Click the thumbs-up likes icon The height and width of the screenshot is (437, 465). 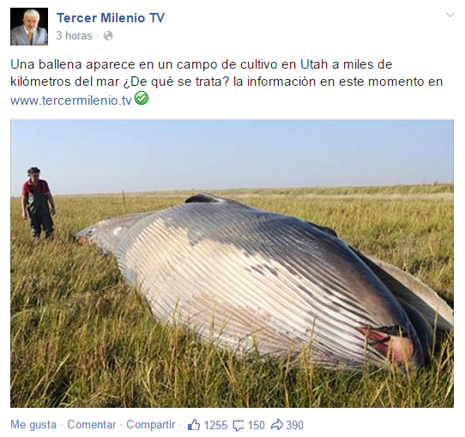coord(194,425)
